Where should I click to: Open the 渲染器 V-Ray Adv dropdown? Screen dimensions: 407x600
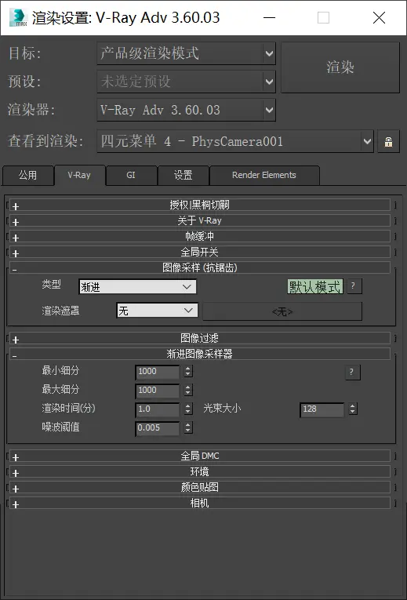coord(187,111)
